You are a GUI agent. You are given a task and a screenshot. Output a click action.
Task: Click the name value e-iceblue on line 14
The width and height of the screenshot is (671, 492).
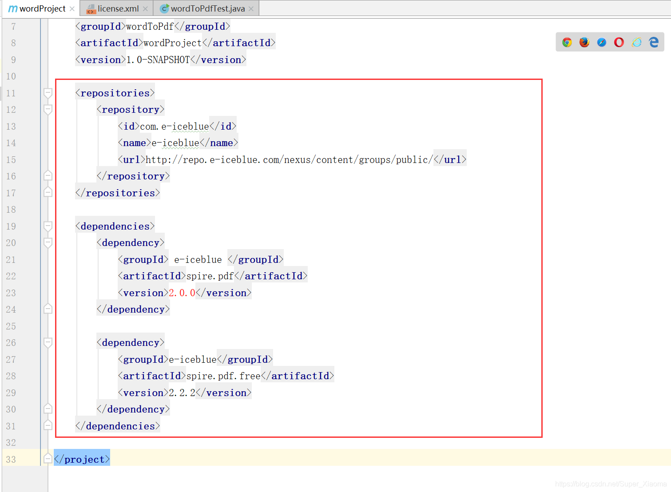(x=175, y=143)
